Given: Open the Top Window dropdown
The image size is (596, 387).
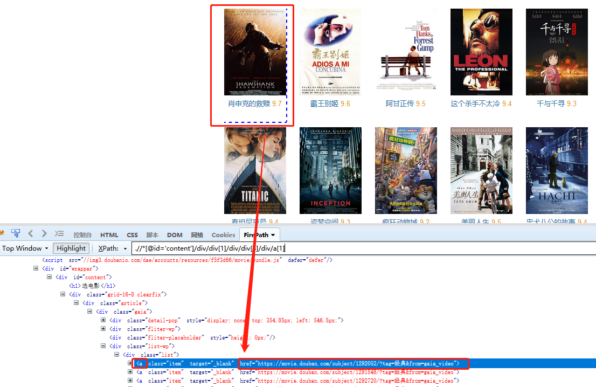Looking at the screenshot, I should [25, 248].
